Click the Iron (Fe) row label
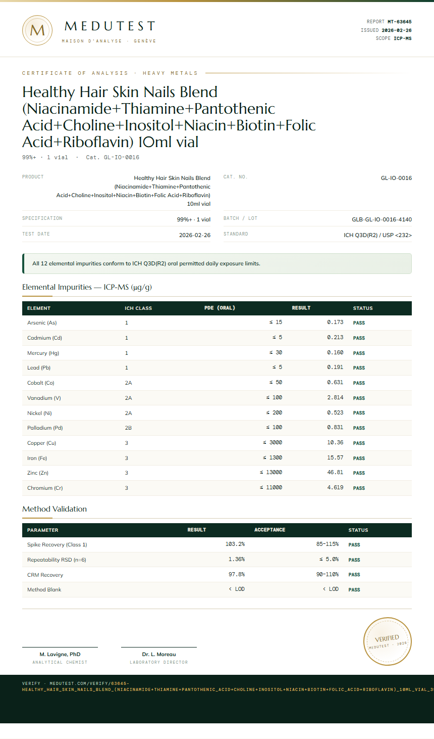 point(38,458)
